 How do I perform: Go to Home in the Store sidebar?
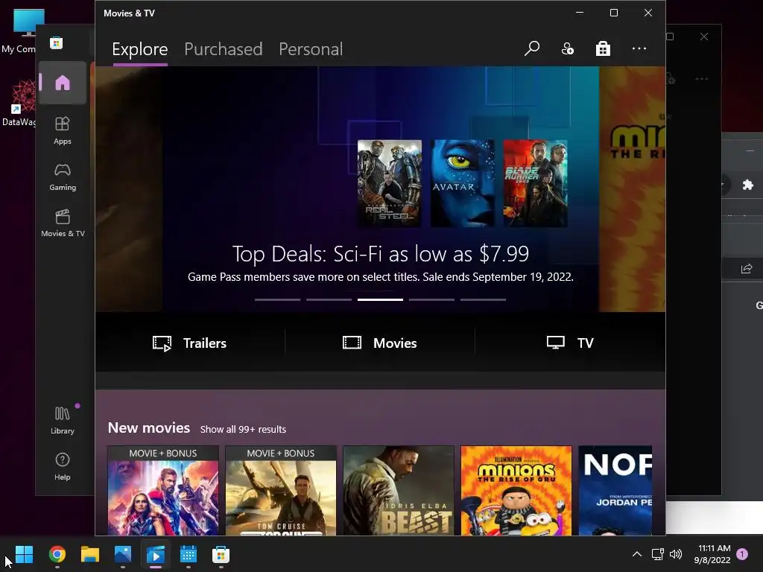tap(63, 83)
